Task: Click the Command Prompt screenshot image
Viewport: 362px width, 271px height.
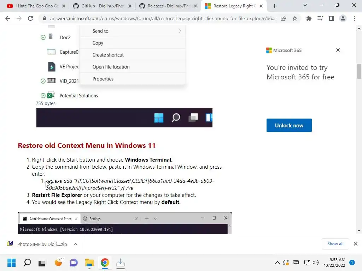Action: pyautogui.click(x=124, y=223)
